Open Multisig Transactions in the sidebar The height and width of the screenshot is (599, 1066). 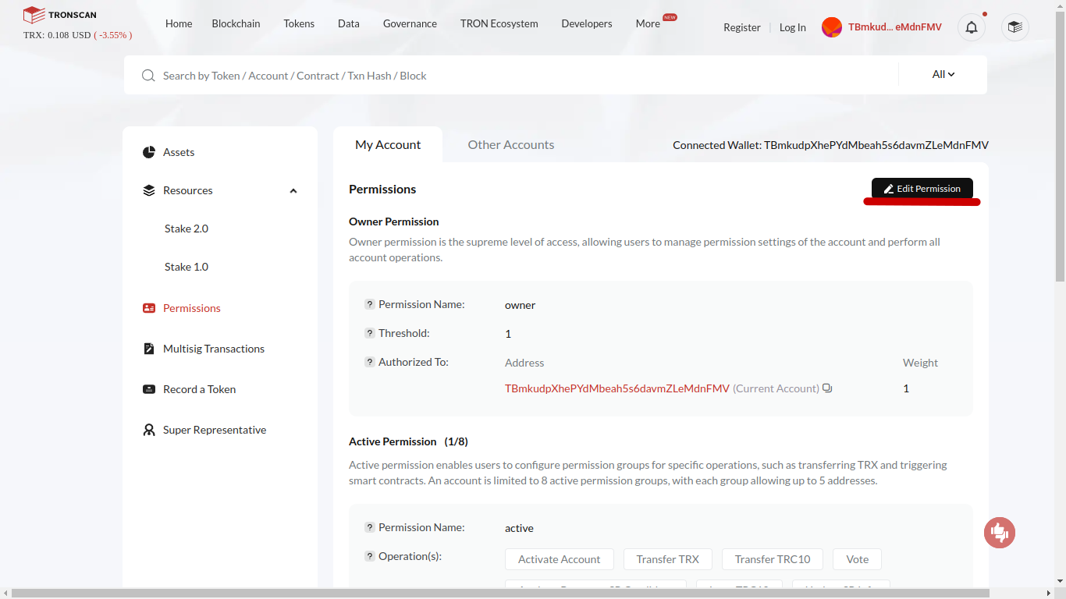[214, 349]
